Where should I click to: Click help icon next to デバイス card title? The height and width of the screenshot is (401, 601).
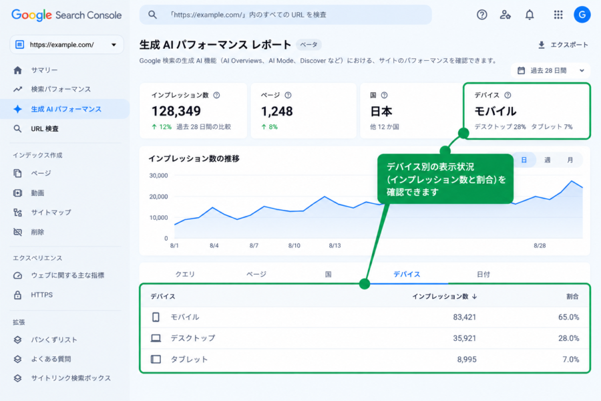508,95
